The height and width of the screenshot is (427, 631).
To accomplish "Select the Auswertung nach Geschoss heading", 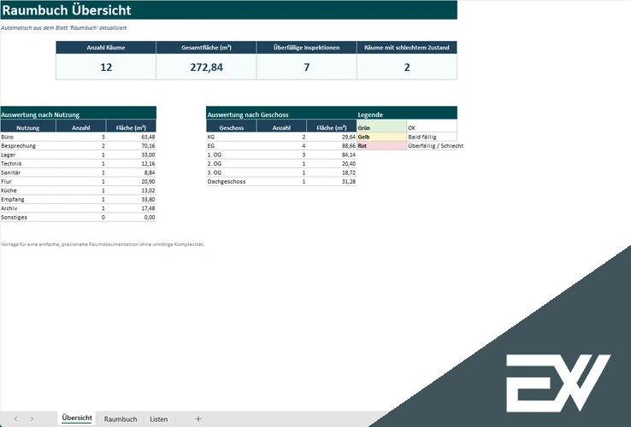I will click(281, 114).
